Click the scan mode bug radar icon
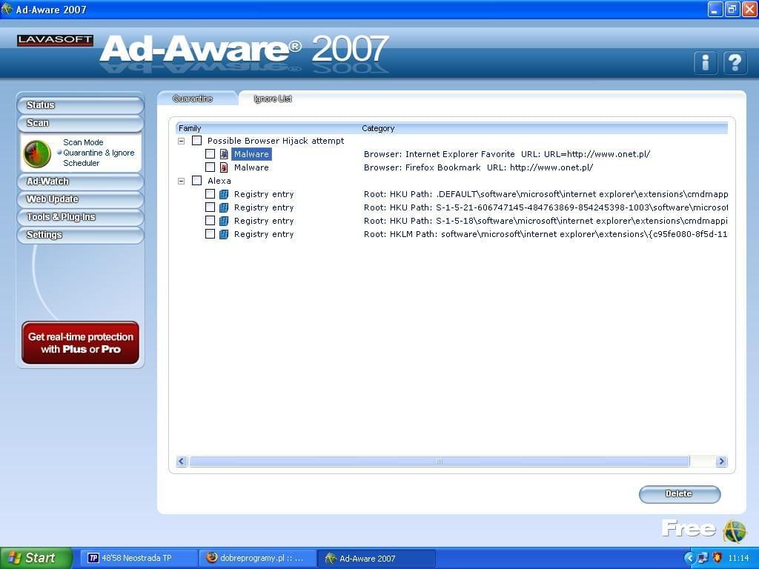759x569 pixels. tap(37, 153)
